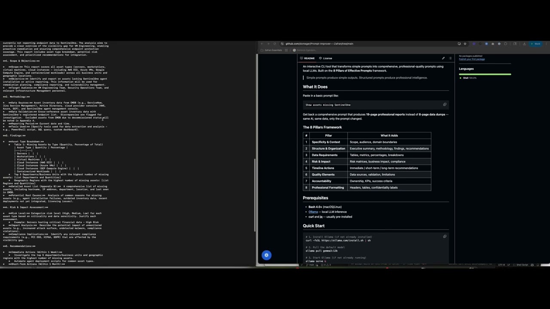
Task: Click the green Languages bar
Action: click(485, 74)
